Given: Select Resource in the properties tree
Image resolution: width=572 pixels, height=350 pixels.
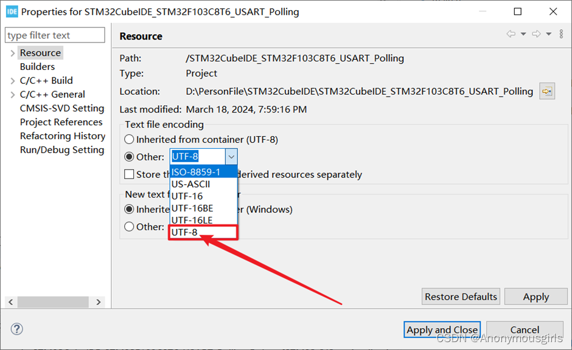Looking at the screenshot, I should (x=41, y=53).
